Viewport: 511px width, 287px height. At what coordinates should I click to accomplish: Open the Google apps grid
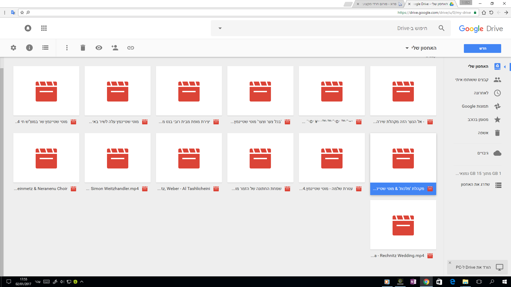44,28
